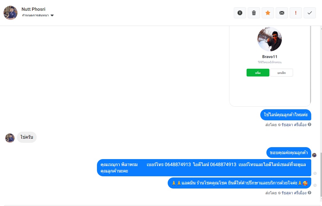Screen dimensions: 322x206
Task: Click the seen-by avatar beside ขอบคุณค่ะคุณลูกค้า
Action: 314,155
